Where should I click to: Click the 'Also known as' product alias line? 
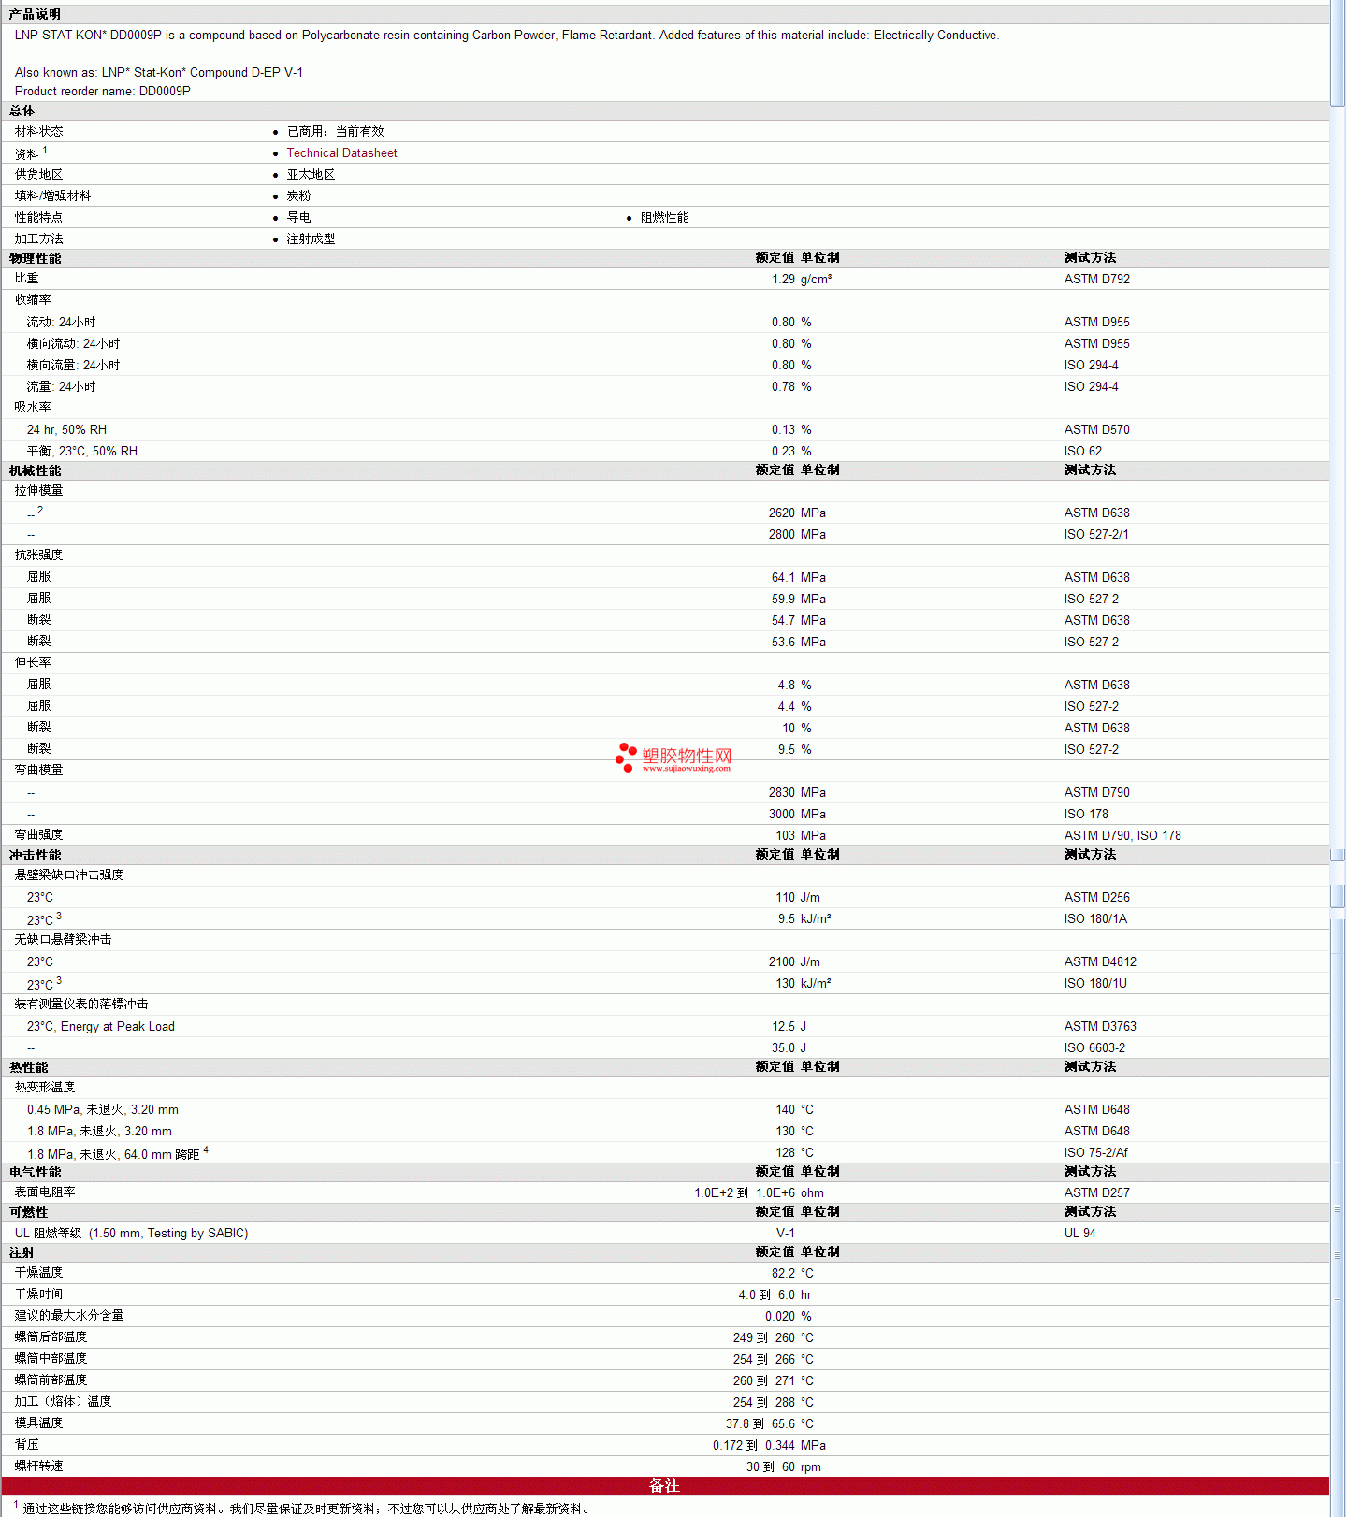[159, 72]
